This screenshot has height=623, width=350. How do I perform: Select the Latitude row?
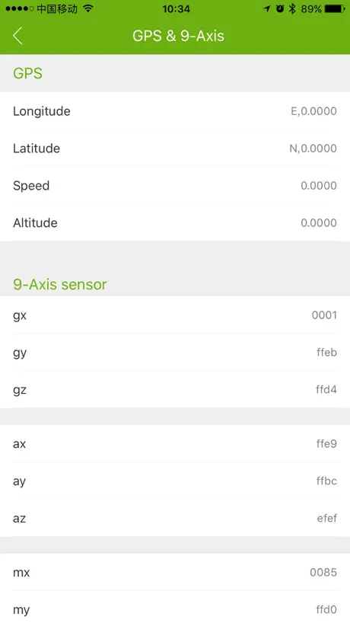click(x=175, y=149)
